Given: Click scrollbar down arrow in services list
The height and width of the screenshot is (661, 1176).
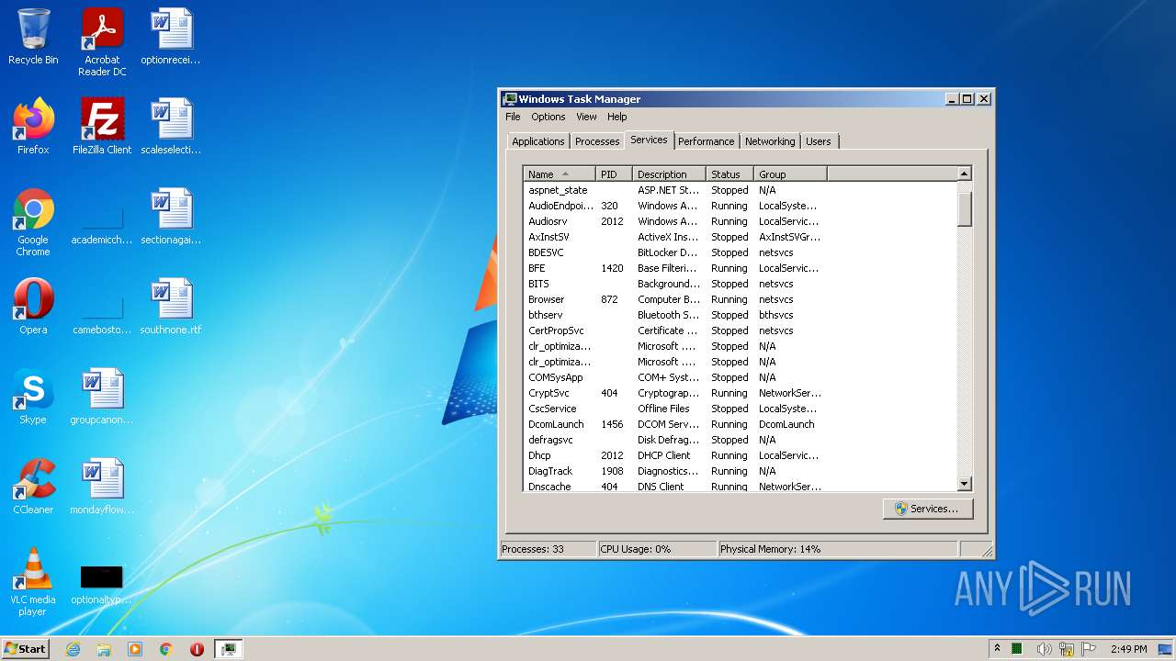Looking at the screenshot, I should (x=964, y=484).
